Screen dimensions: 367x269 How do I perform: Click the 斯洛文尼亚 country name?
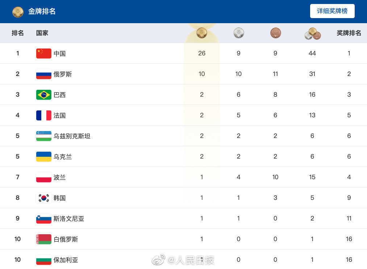pyautogui.click(x=68, y=218)
